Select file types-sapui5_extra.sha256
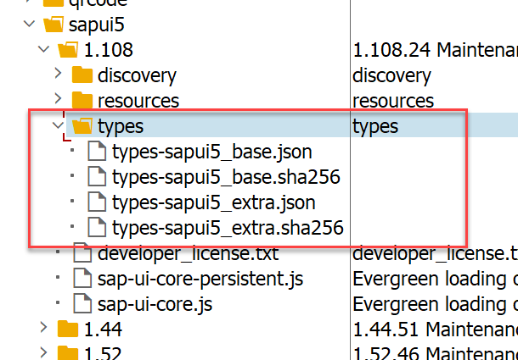 pos(228,228)
